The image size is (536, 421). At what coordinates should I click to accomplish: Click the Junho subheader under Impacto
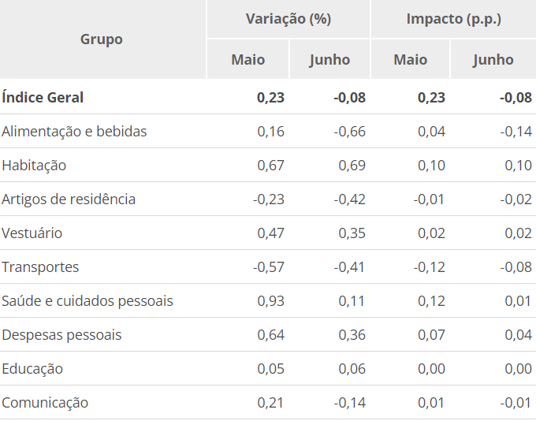(493, 60)
